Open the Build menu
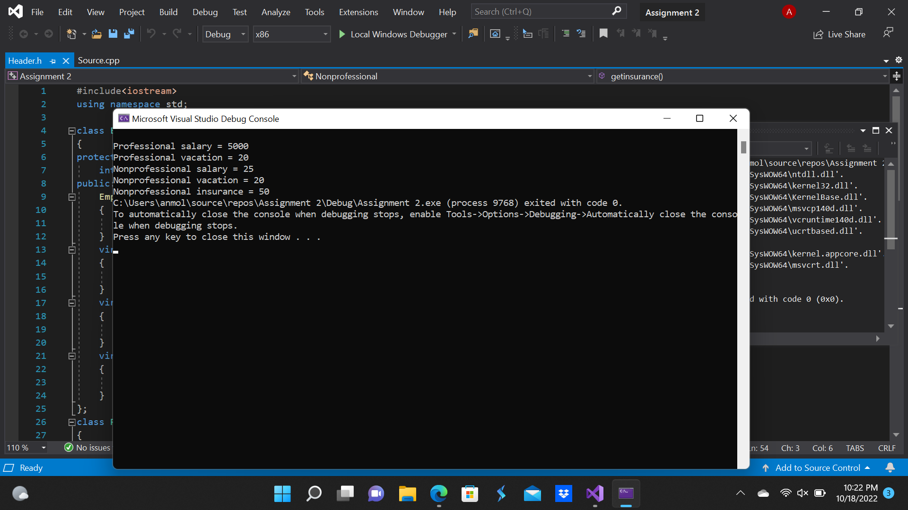This screenshot has width=908, height=510. tap(168, 12)
